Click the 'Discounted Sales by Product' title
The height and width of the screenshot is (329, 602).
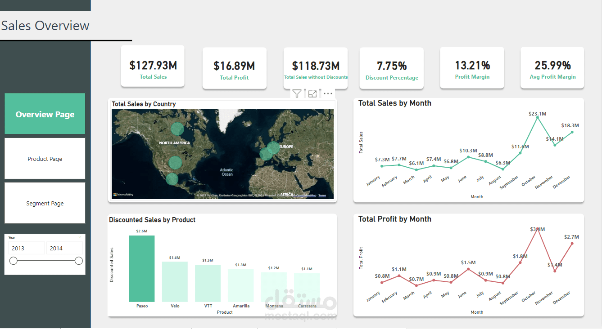152,220
